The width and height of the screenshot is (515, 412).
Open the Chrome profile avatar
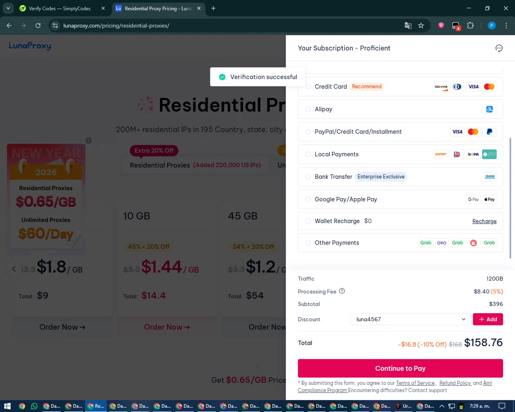pos(492,25)
